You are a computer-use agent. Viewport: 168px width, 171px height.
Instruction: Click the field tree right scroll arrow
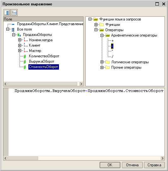tap(81, 84)
